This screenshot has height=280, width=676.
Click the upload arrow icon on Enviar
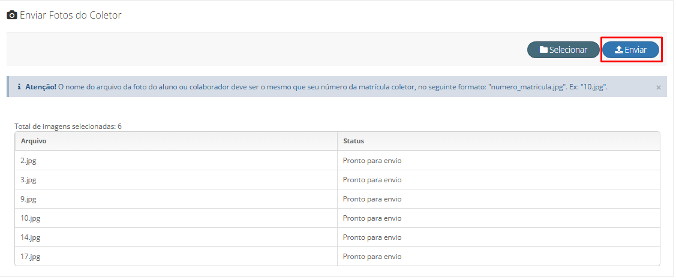618,50
